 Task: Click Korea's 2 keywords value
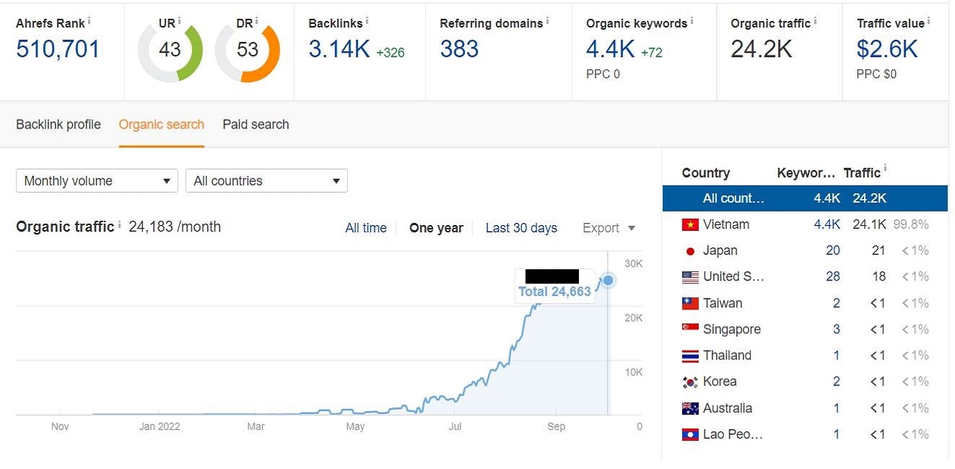(837, 382)
